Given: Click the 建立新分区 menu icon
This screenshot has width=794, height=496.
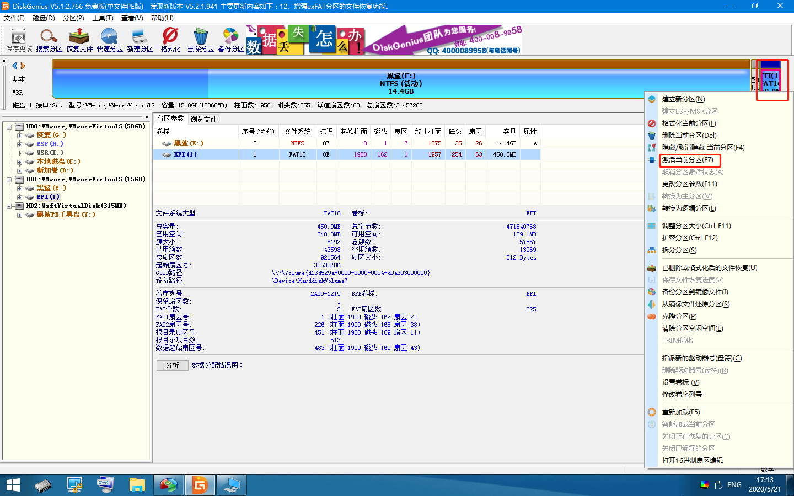Looking at the screenshot, I should pos(652,99).
